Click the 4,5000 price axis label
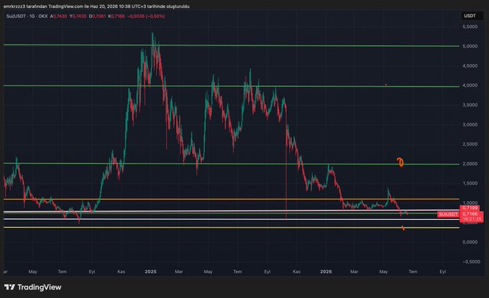The image size is (489, 298). 470,65
